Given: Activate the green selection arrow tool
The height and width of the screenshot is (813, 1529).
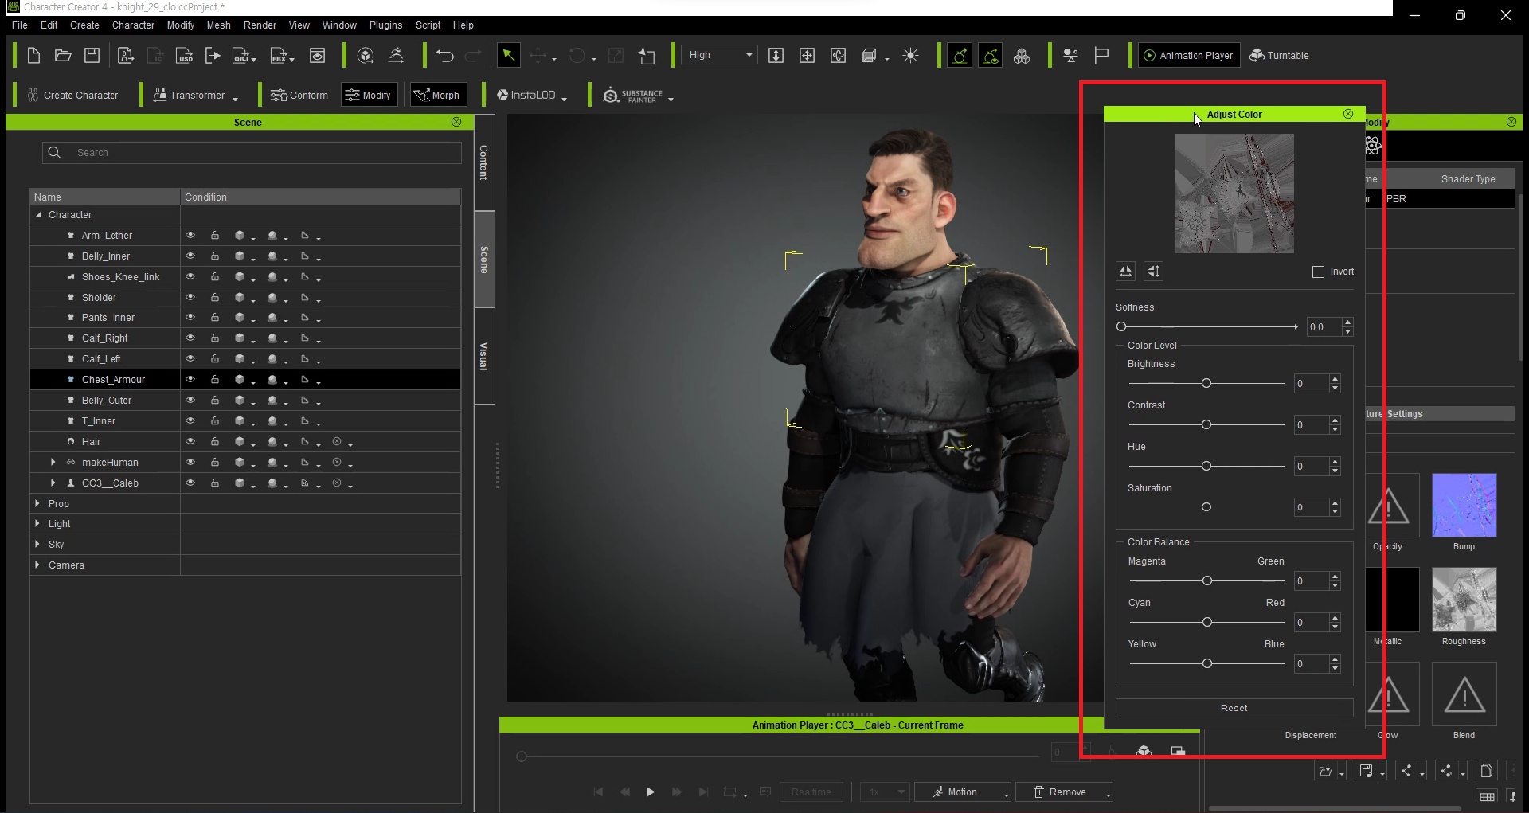Looking at the screenshot, I should 508,56.
